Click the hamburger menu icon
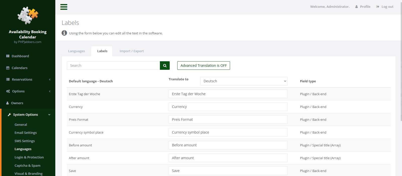The width and height of the screenshot is (402, 176). point(64,7)
